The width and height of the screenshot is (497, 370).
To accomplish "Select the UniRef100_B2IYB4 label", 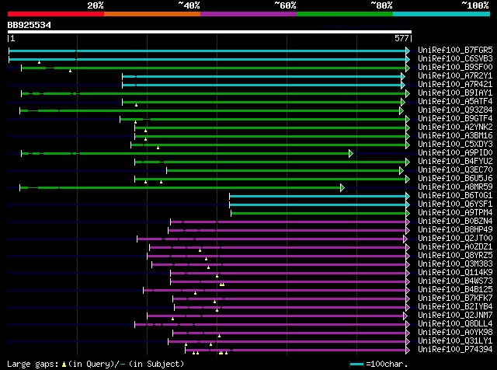I will tap(455, 307).
